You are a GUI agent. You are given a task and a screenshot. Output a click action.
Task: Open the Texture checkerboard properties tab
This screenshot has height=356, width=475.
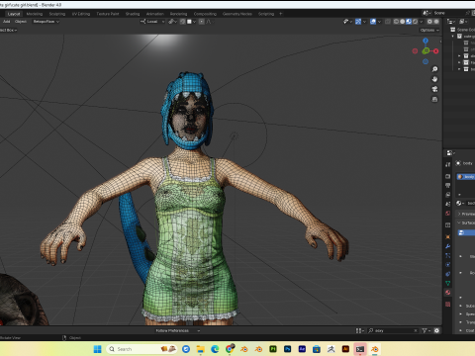pyautogui.click(x=448, y=304)
